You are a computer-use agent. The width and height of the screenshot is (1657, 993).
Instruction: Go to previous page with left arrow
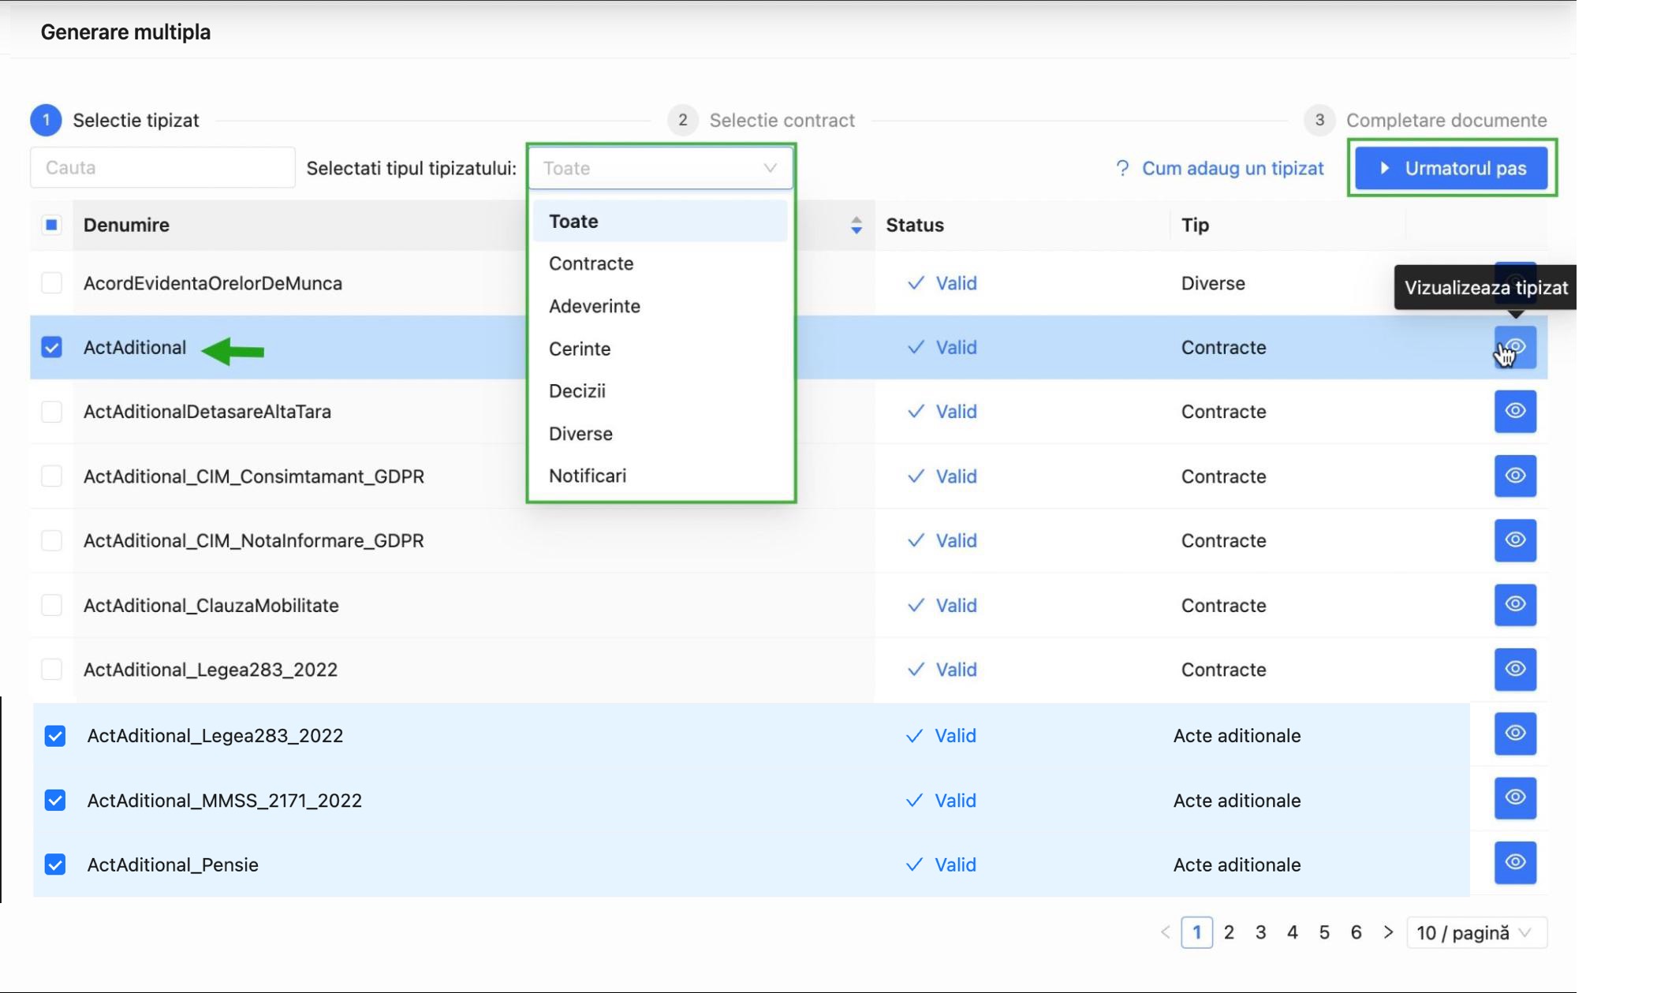[x=1165, y=932]
